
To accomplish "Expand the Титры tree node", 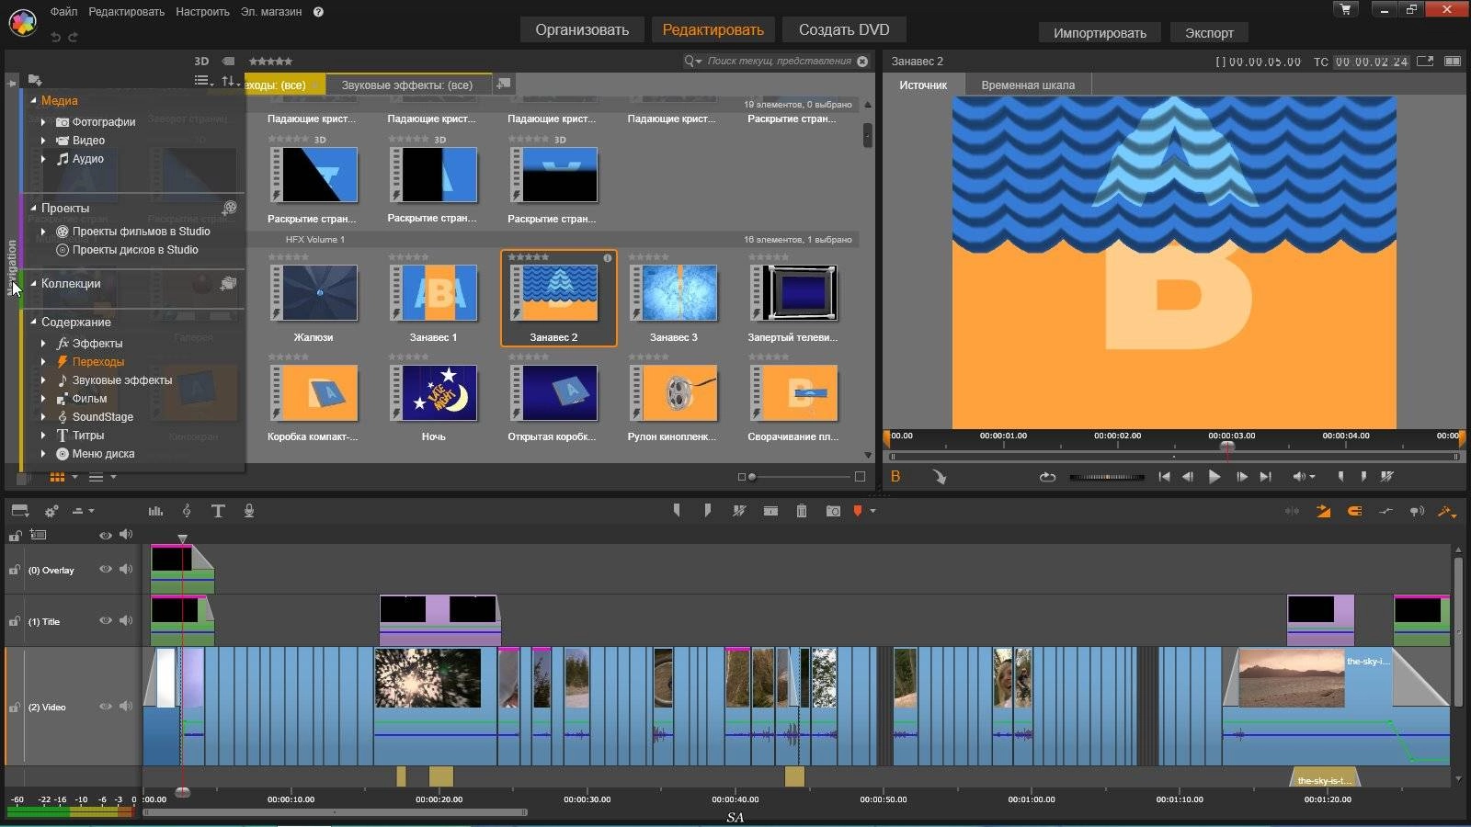I will click(x=43, y=436).
